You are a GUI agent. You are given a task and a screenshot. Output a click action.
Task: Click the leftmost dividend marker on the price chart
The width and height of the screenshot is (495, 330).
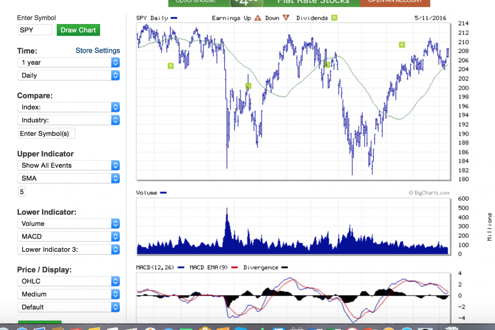[170, 65]
